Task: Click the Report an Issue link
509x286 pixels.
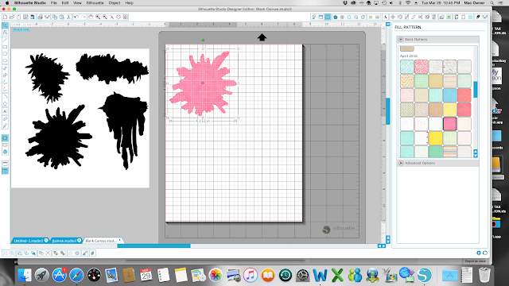Action: click(x=476, y=261)
